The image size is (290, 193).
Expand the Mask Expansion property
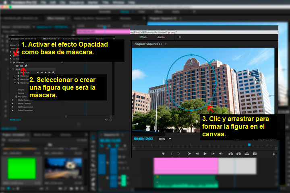click(x=15, y=83)
